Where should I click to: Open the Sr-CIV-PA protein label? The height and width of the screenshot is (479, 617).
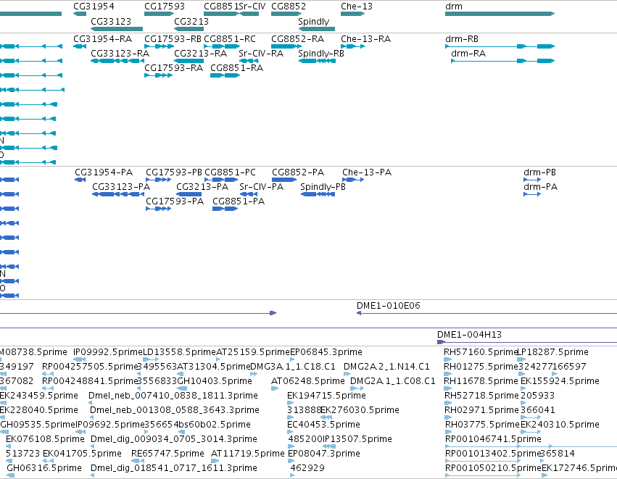(261, 187)
